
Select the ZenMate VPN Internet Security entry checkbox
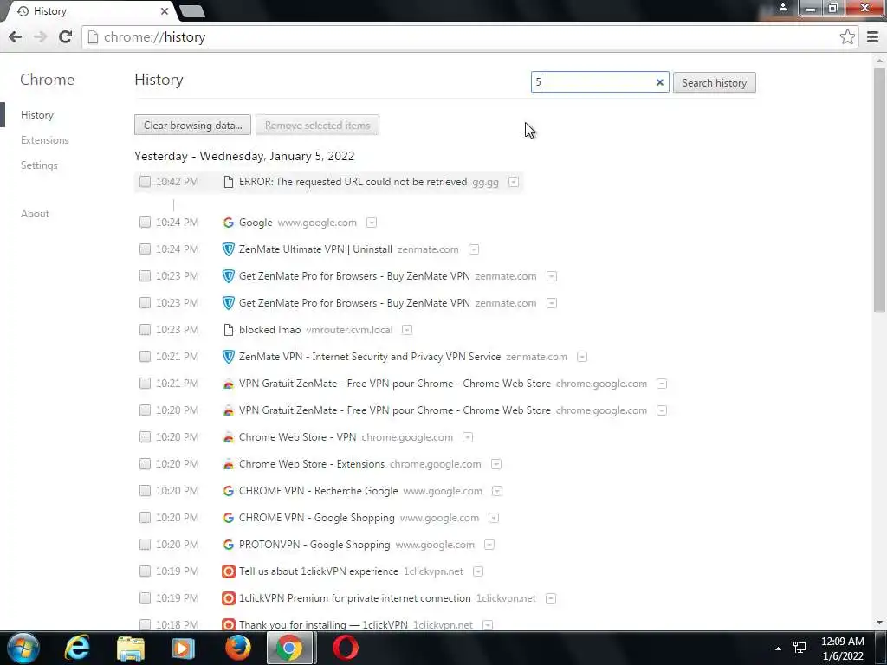(145, 357)
